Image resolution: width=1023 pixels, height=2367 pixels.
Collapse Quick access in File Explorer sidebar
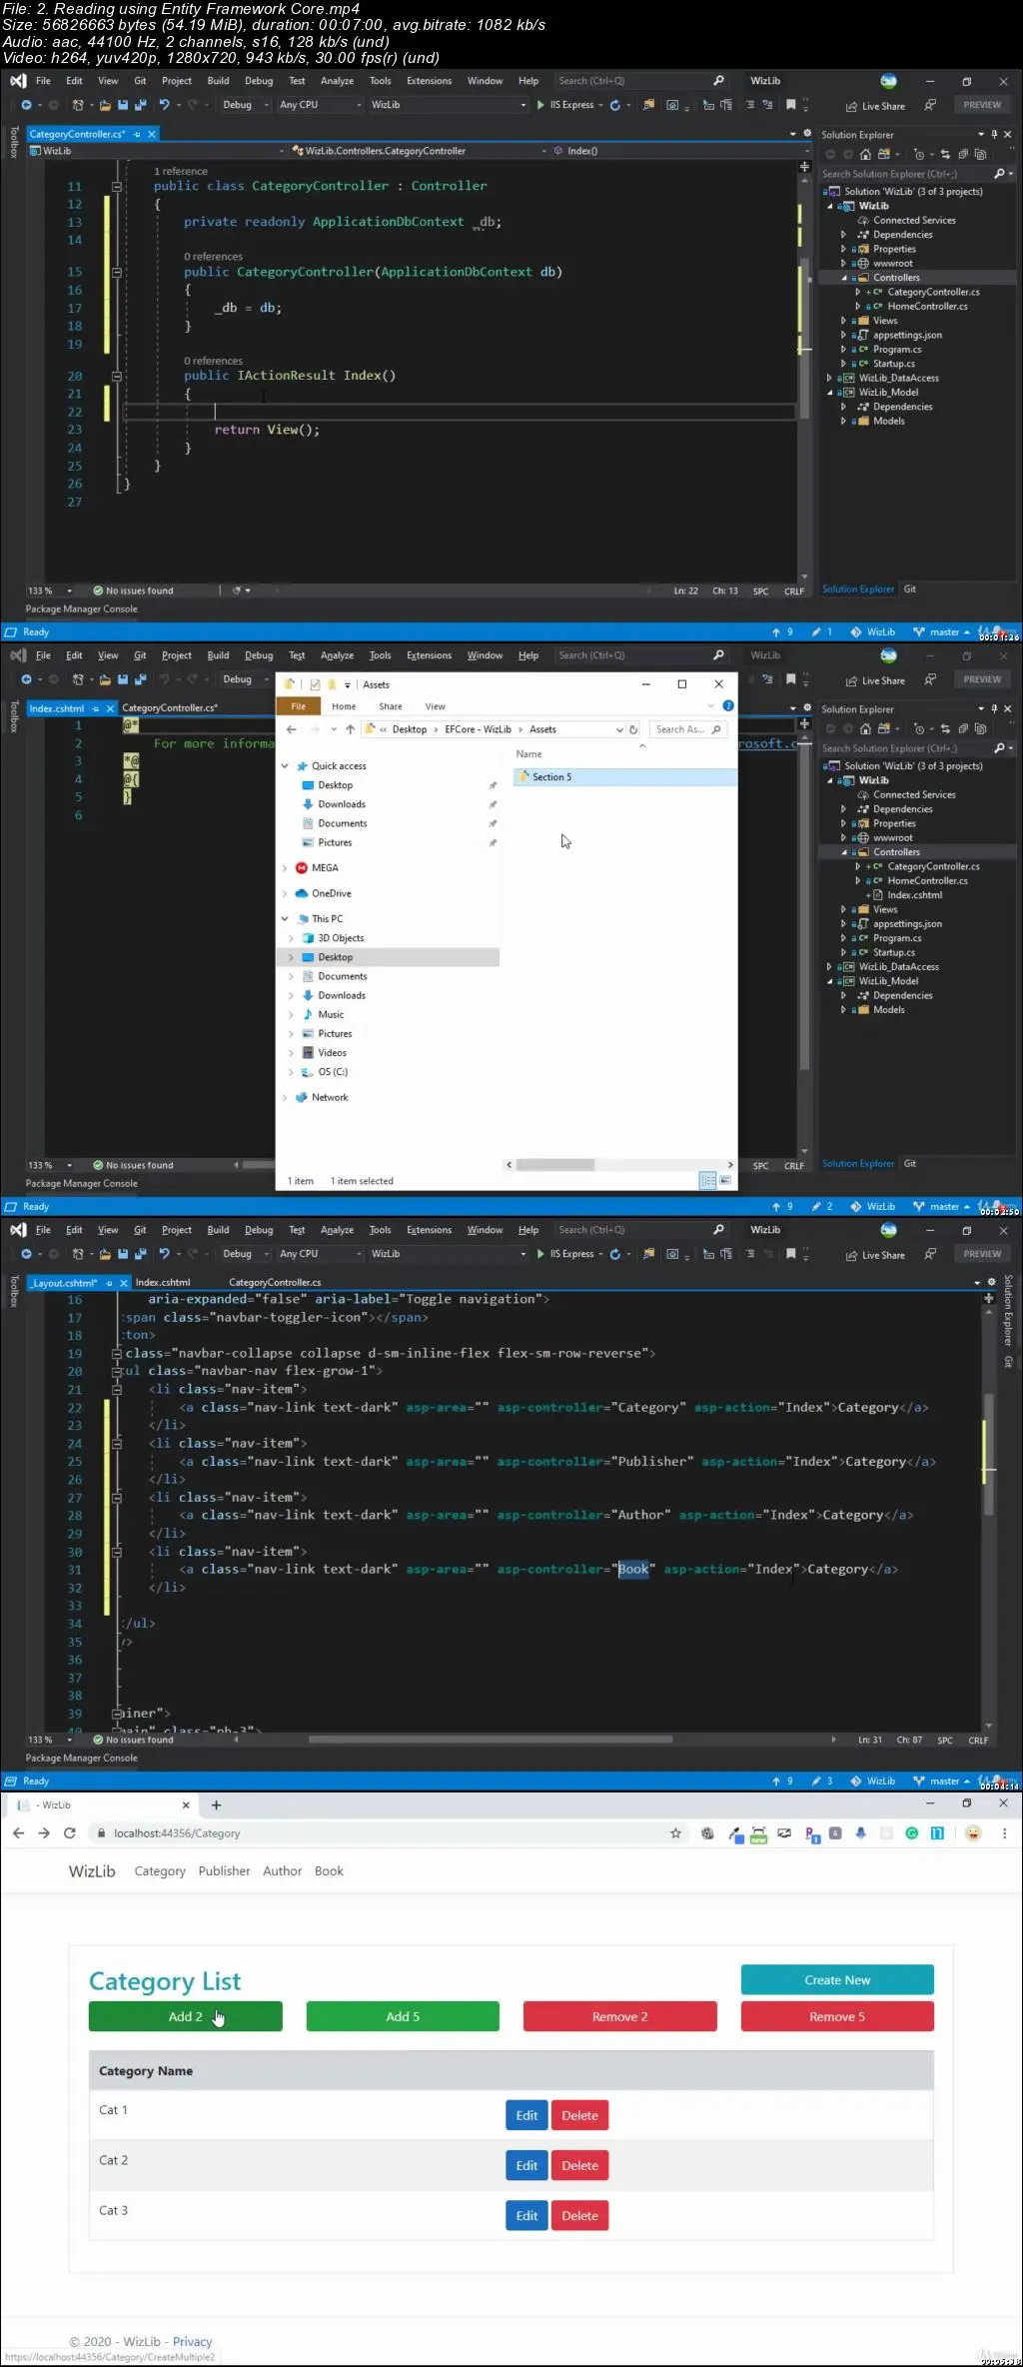(285, 766)
